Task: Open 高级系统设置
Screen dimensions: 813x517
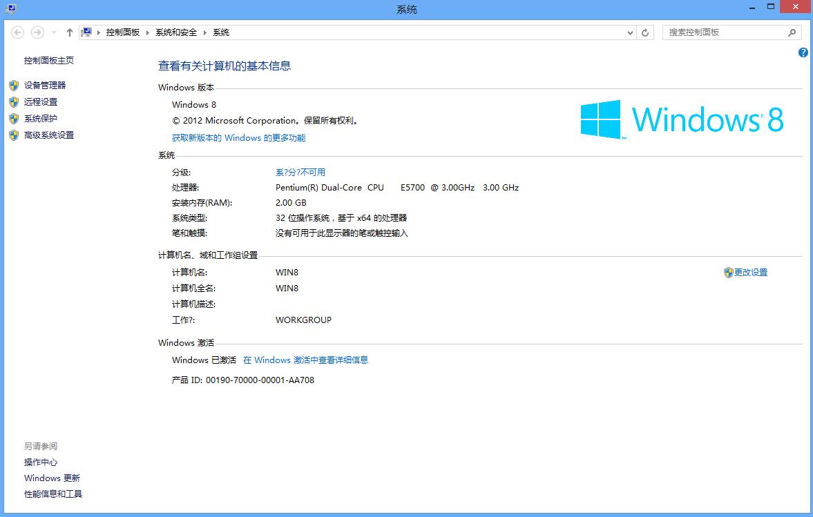Action: pos(49,135)
